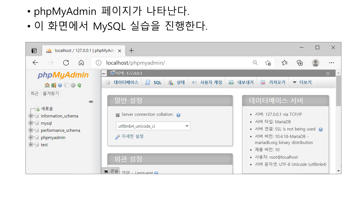
Task: Open the 더보기 dropdown menu
Action: (x=302, y=82)
